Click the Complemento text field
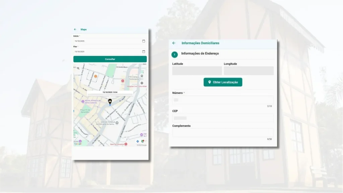Screen dimensions: 343x193 223,133
